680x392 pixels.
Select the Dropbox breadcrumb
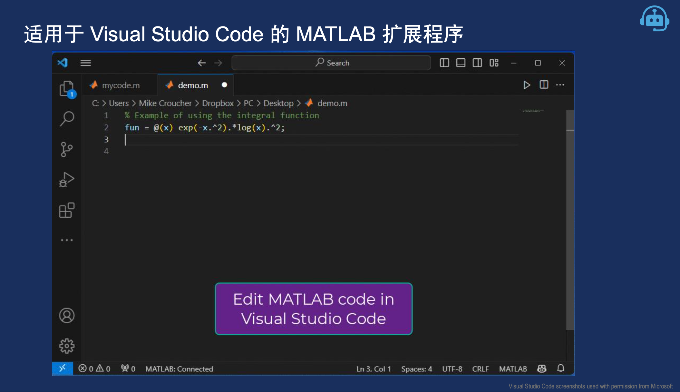pyautogui.click(x=218, y=103)
